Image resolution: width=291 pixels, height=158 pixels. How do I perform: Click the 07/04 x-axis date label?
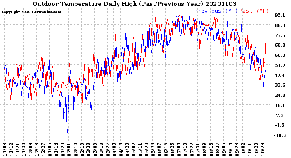(x=178, y=150)
